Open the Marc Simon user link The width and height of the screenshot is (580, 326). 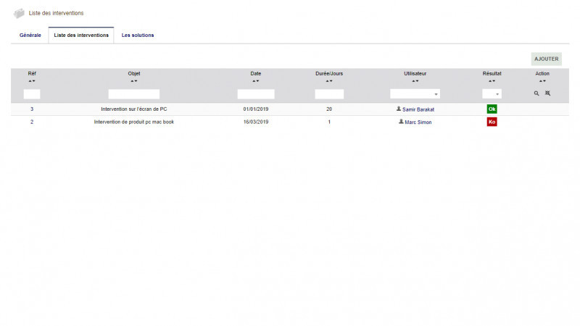click(418, 122)
